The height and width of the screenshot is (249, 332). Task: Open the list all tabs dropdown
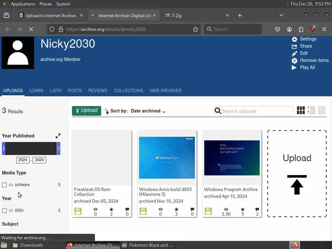point(281,15)
